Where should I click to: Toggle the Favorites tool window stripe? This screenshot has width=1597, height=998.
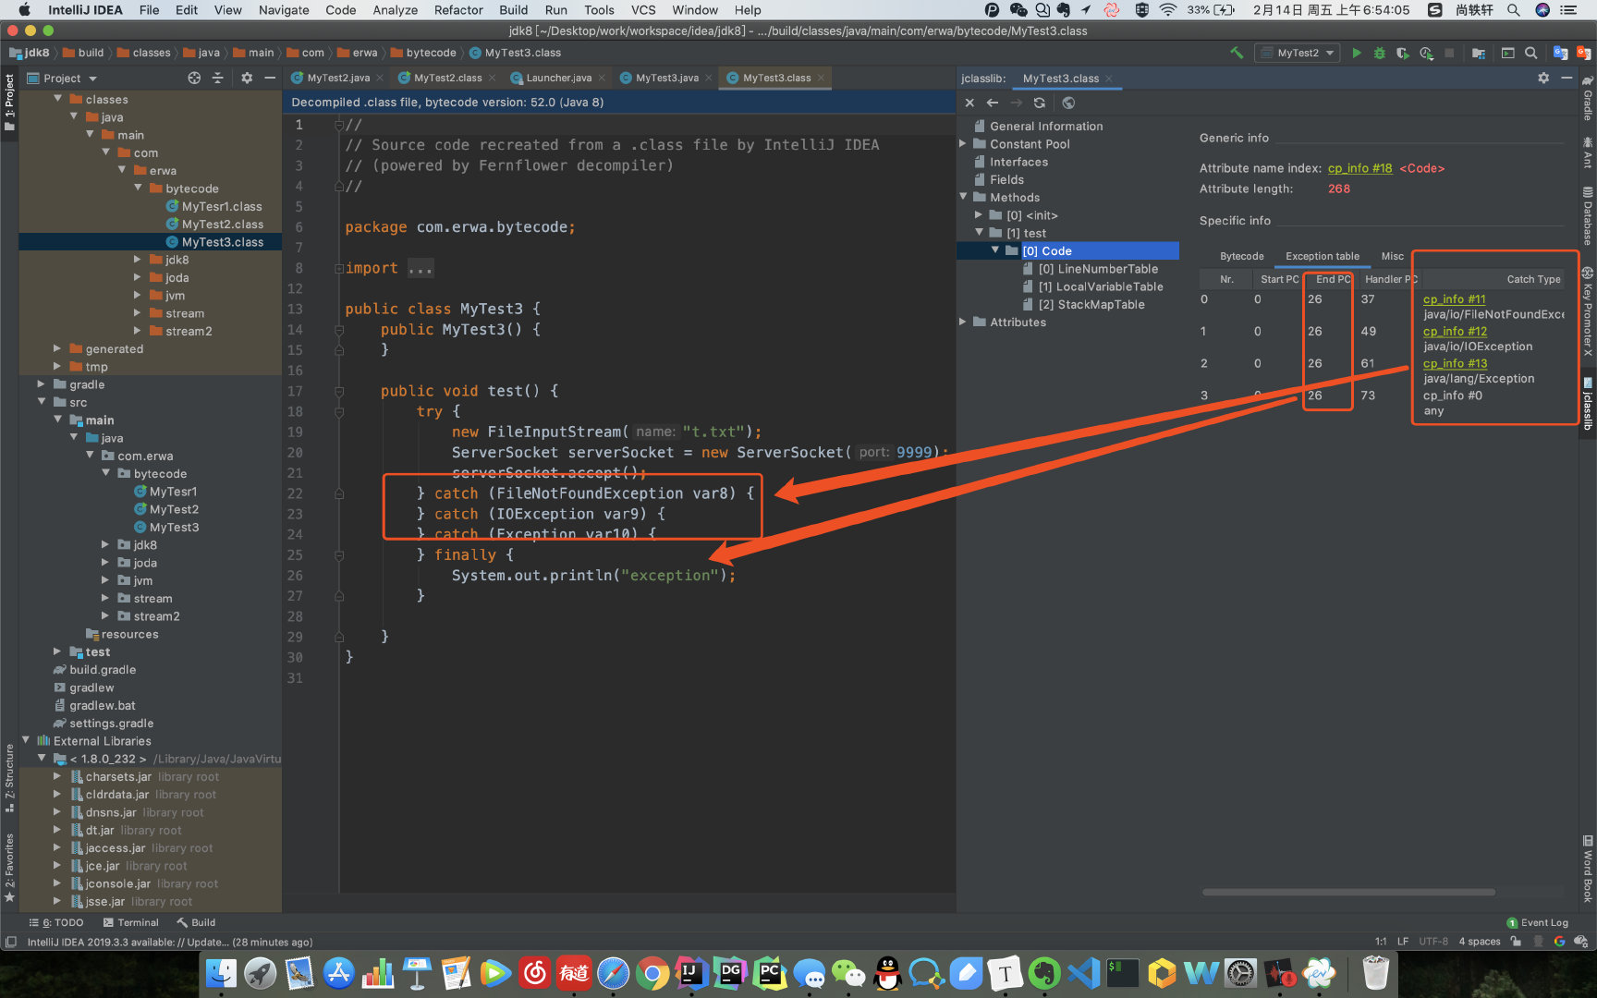9,867
